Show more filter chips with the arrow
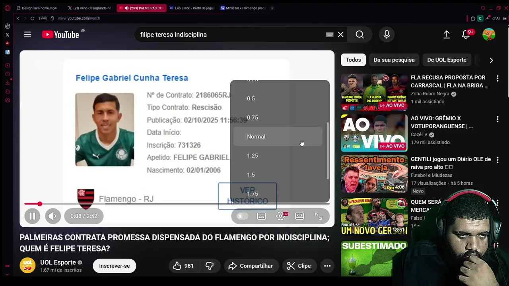 pyautogui.click(x=491, y=60)
